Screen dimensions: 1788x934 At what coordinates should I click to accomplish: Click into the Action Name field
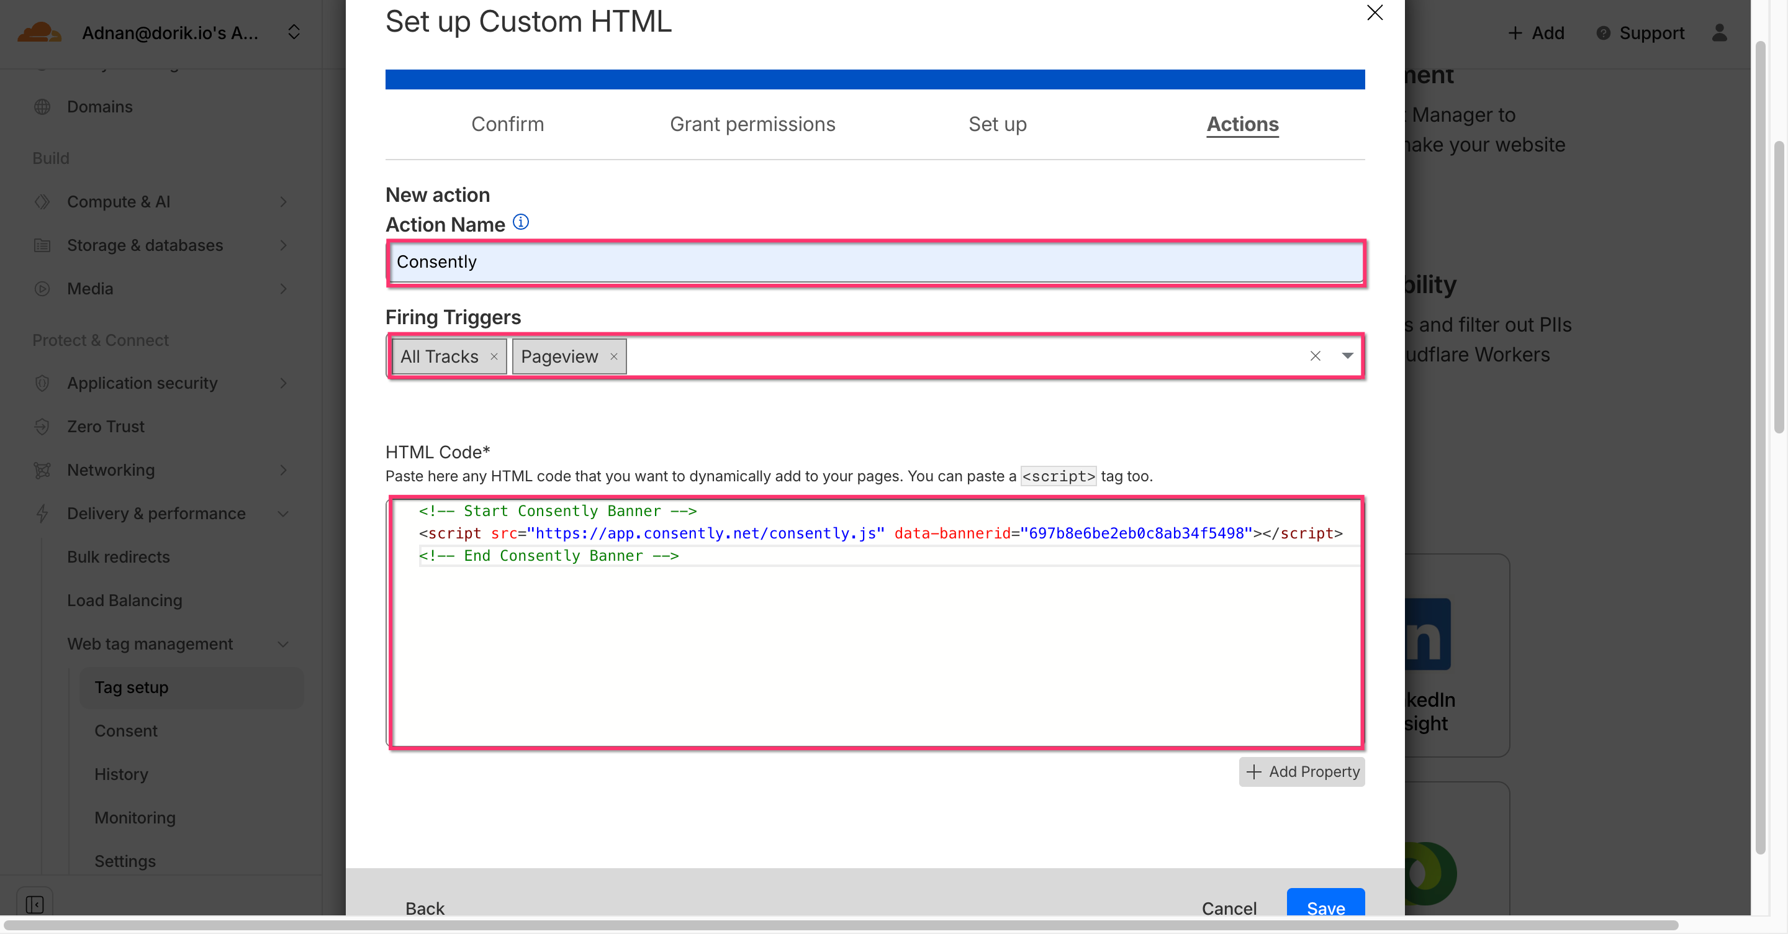pos(875,263)
